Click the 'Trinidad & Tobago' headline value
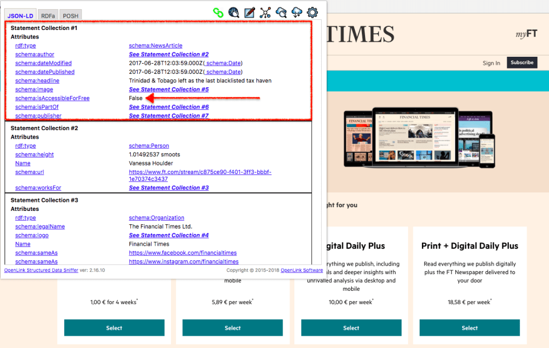Viewport: 549px width, 348px height. pyautogui.click(x=200, y=80)
